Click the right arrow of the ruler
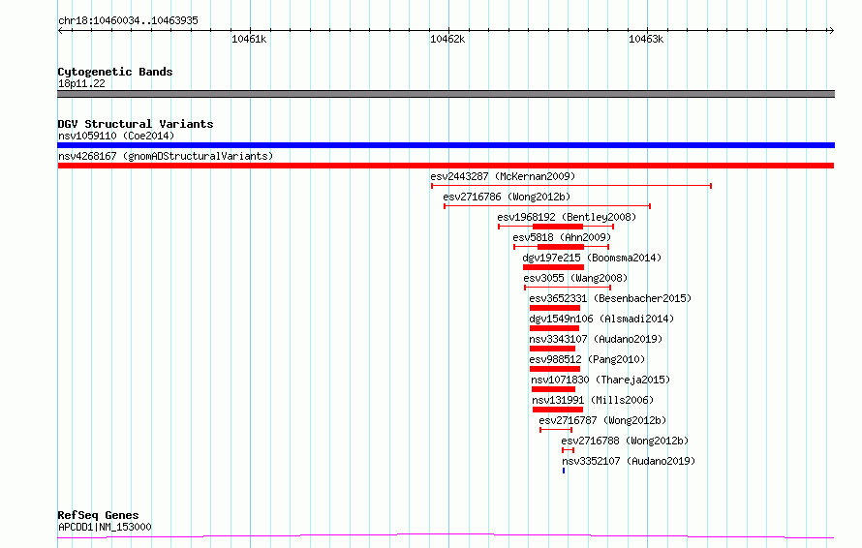The width and height of the screenshot is (862, 548). [831, 30]
